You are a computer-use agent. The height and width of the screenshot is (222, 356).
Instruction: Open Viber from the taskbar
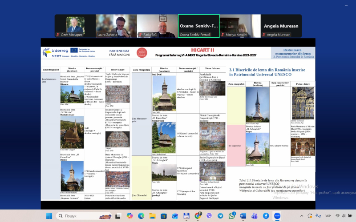[209, 216]
